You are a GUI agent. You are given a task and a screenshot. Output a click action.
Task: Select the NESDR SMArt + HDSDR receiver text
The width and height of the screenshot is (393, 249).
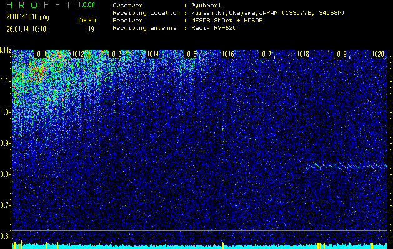[227, 20]
